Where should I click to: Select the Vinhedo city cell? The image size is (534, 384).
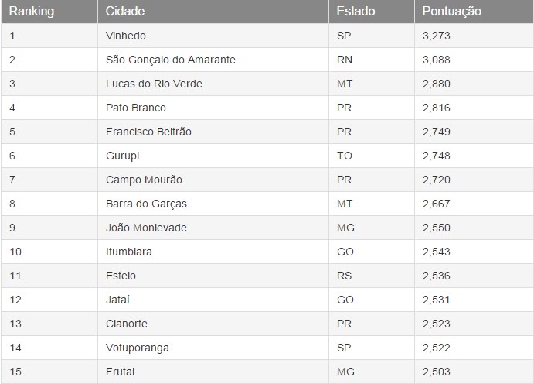tap(213, 36)
